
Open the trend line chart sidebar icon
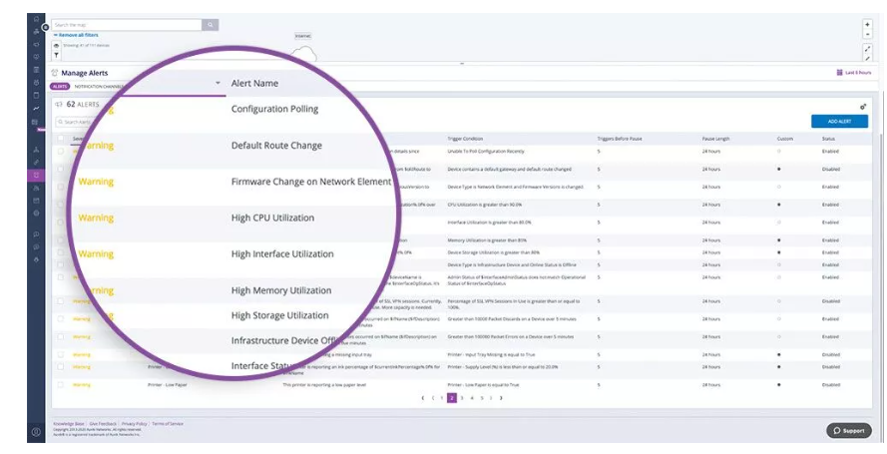[x=36, y=108]
